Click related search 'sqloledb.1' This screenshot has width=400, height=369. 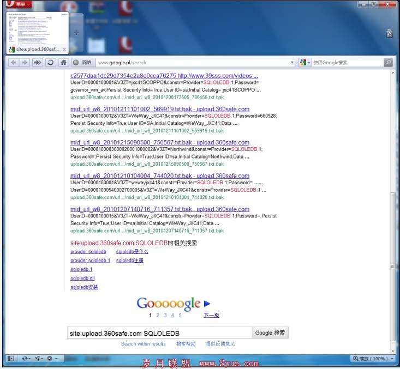[81, 269]
